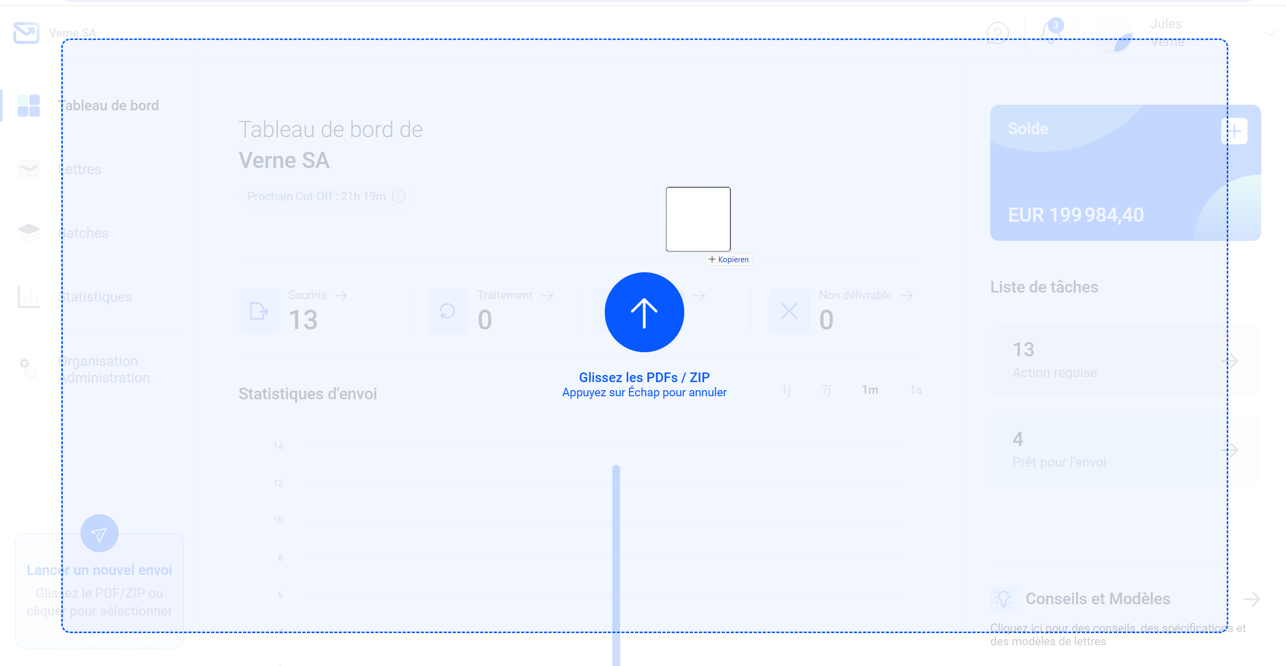Click the help question mark icon
1286x666 pixels.
pyautogui.click(x=997, y=33)
